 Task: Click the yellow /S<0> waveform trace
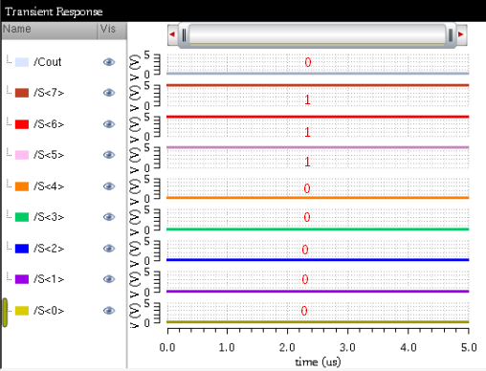click(318, 322)
